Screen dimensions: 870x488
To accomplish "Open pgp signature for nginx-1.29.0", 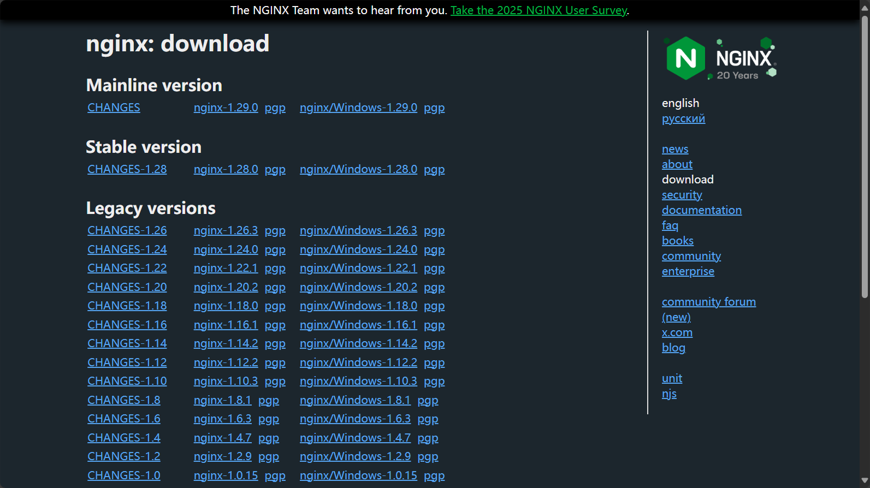I will pyautogui.click(x=275, y=108).
